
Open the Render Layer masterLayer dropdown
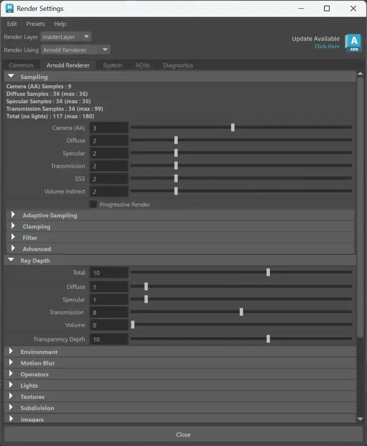tap(66, 37)
